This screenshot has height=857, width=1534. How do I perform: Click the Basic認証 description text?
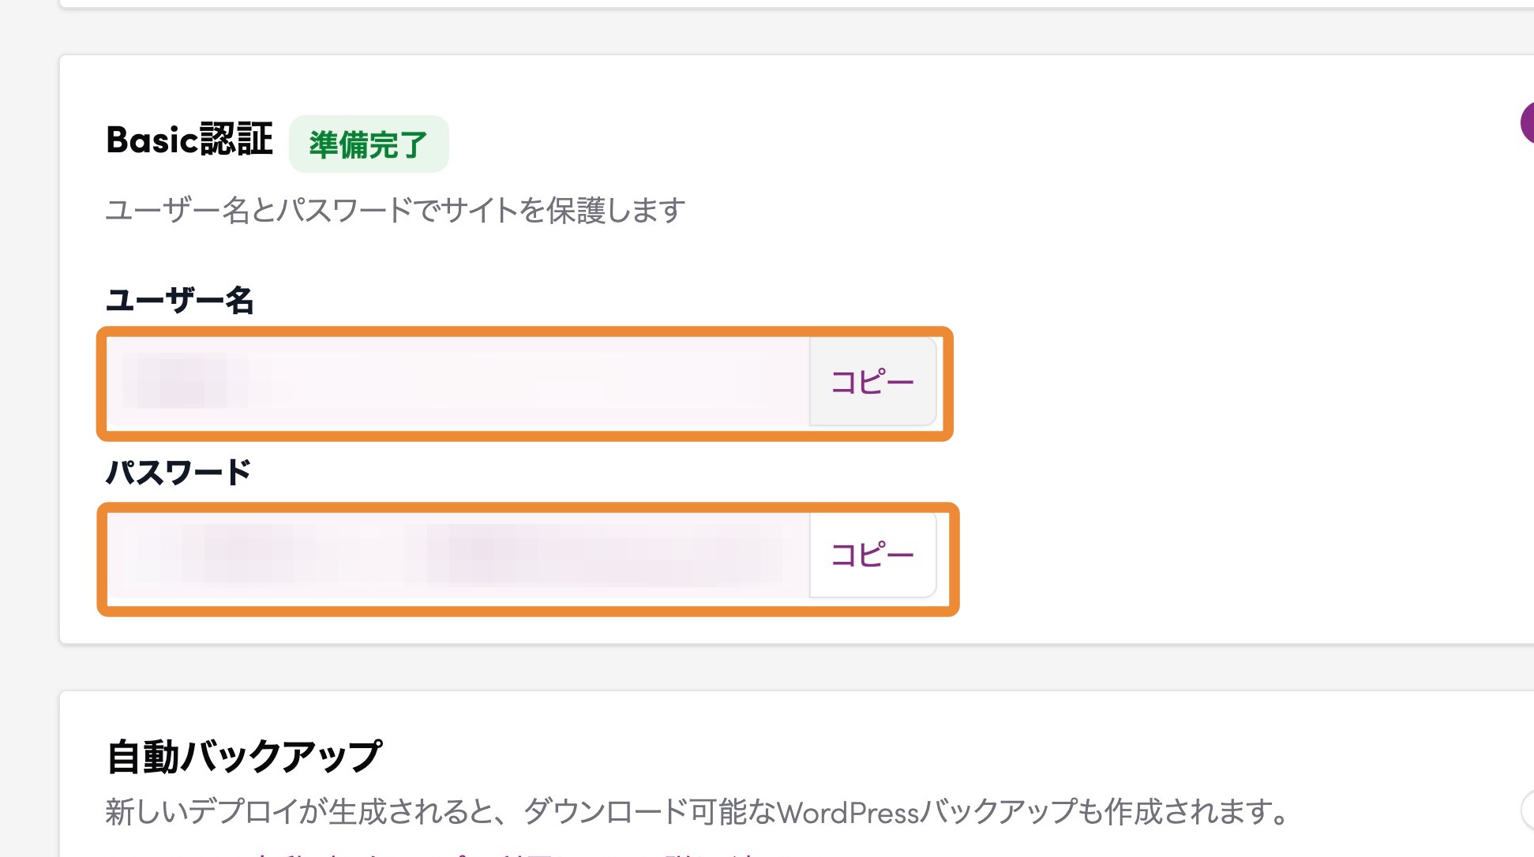coord(395,211)
